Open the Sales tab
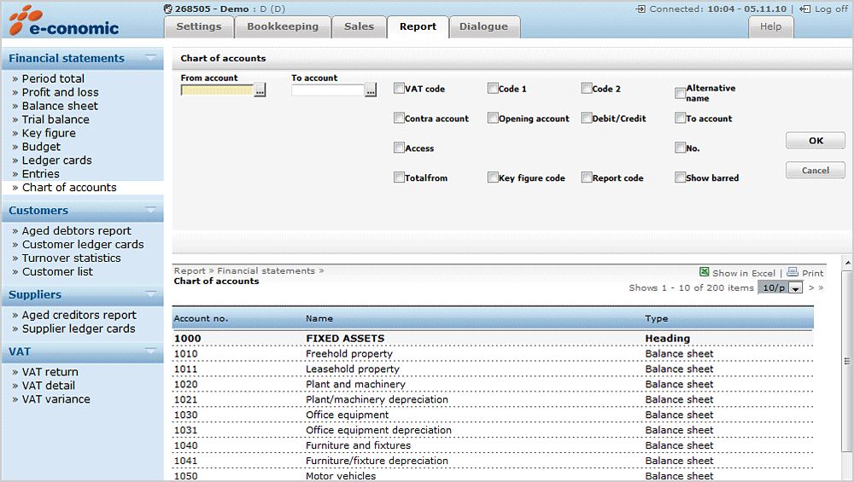The image size is (854, 482). pos(359,26)
